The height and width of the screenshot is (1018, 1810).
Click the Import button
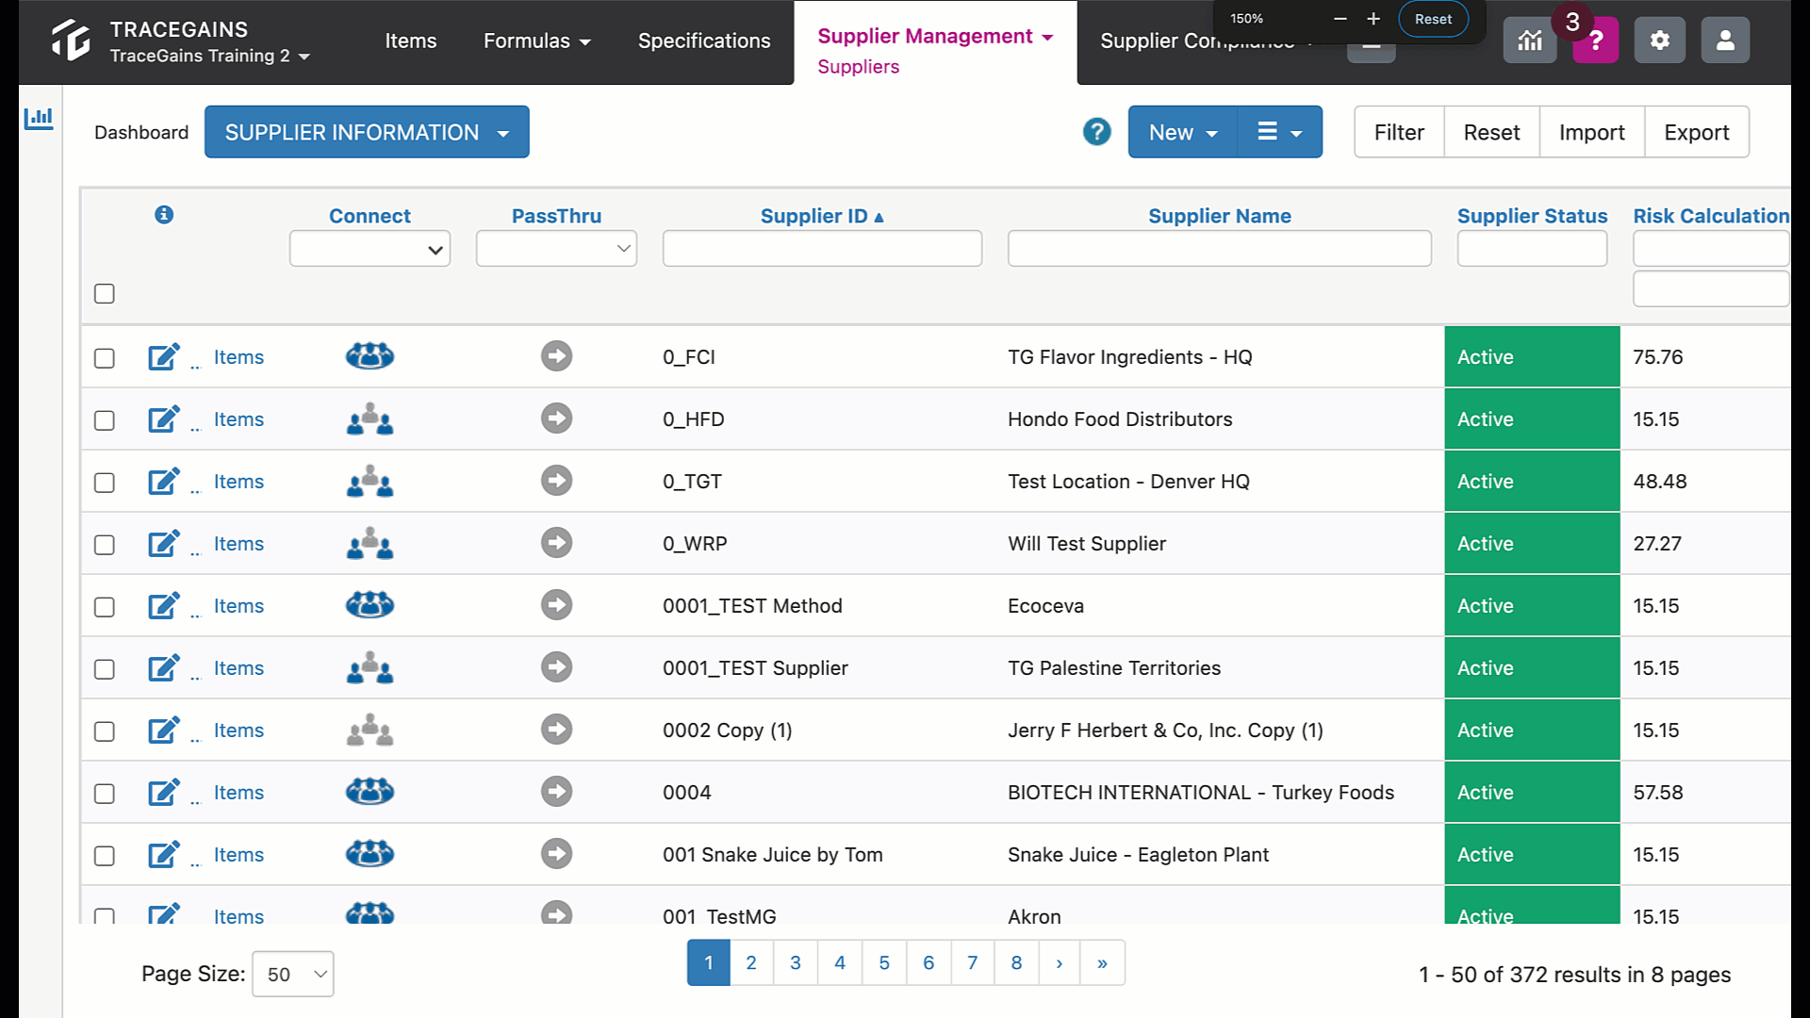click(1591, 132)
